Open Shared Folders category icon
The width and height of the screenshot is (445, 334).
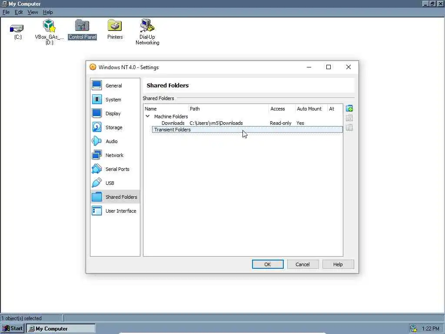tap(97, 197)
